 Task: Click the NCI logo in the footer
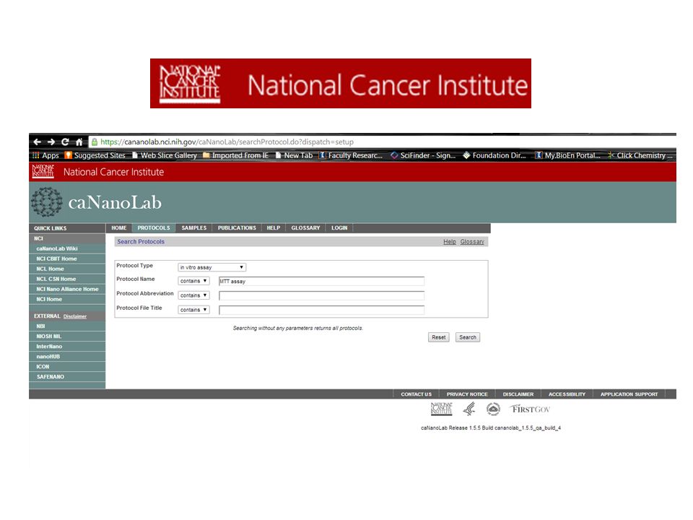pos(442,409)
